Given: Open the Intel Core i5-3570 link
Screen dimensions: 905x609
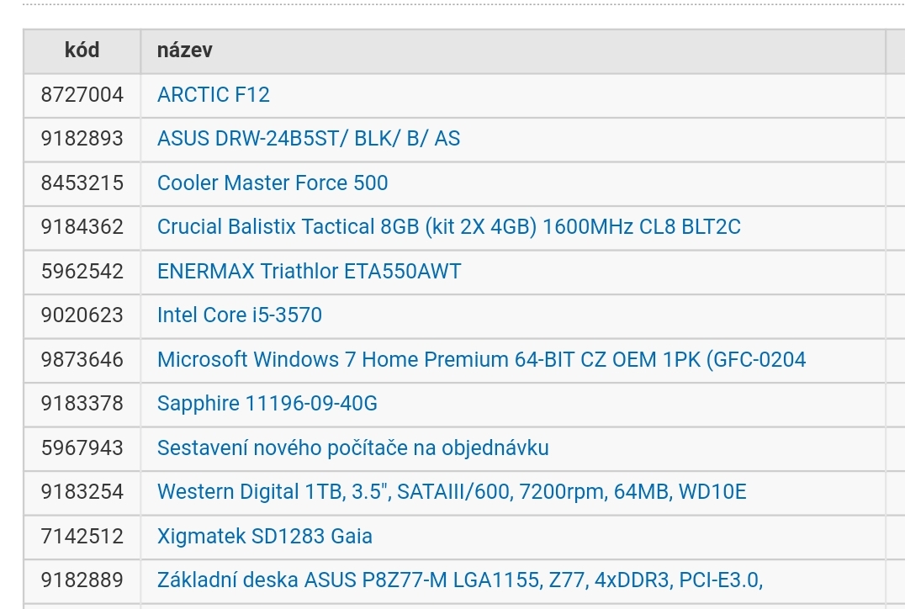Looking at the screenshot, I should [239, 315].
